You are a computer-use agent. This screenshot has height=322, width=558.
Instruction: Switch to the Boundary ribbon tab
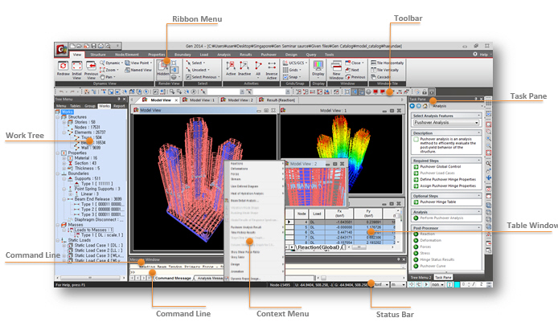click(183, 54)
